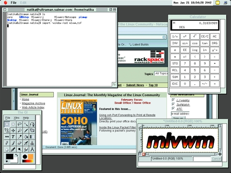Pick the Gradient blend tool
Viewport: 231px width, 173px height.
[x=32, y=137]
